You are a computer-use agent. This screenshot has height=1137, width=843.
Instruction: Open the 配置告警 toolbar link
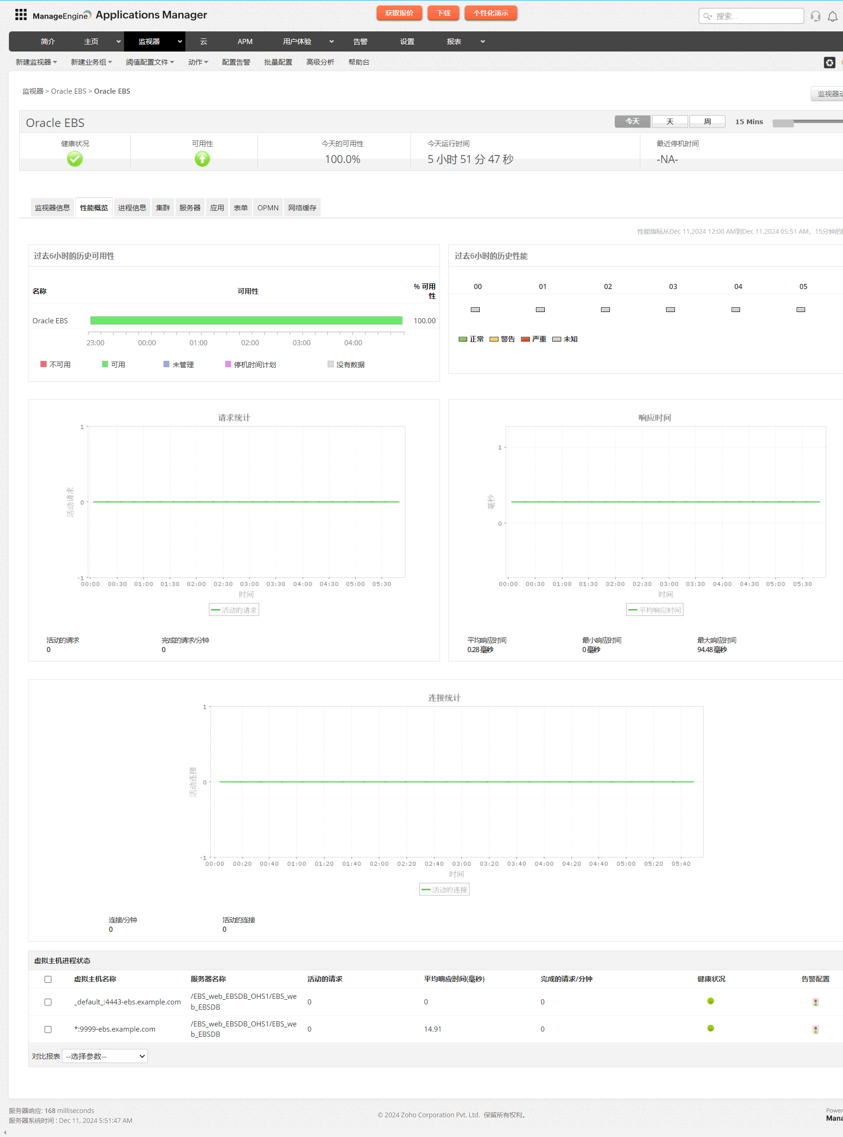click(x=236, y=62)
